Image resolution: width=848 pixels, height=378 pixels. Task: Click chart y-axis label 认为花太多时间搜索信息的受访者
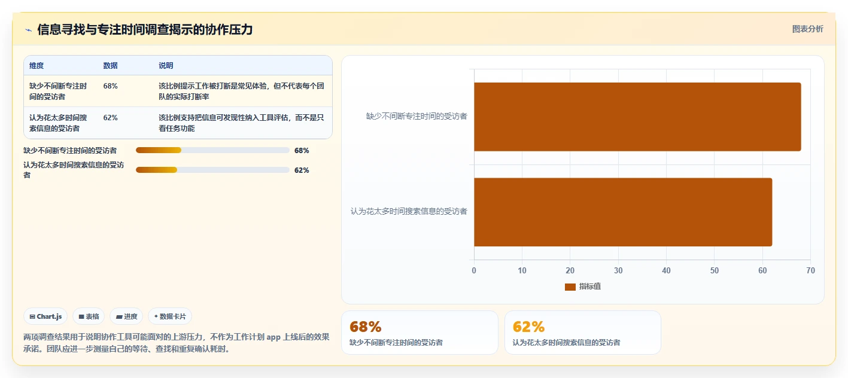tap(409, 211)
